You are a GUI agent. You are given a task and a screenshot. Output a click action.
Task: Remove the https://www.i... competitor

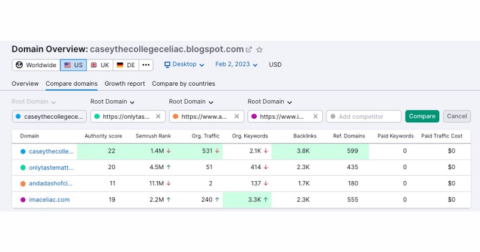point(316,116)
